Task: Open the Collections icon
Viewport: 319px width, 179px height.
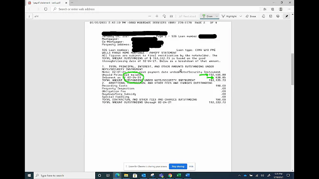Action: click(x=272, y=9)
